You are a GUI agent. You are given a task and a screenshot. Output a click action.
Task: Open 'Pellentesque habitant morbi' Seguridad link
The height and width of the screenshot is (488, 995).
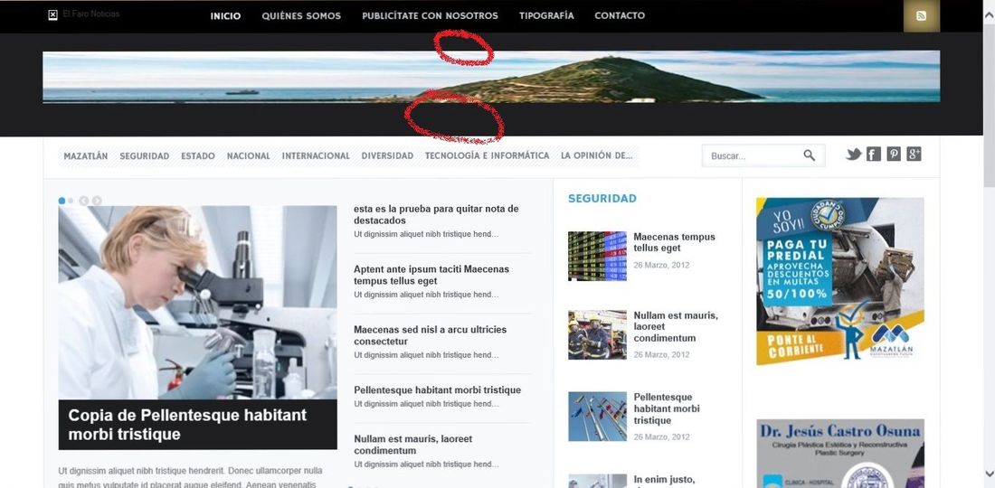point(667,408)
